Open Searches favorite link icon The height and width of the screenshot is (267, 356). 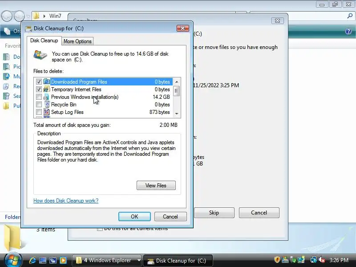pos(6,96)
